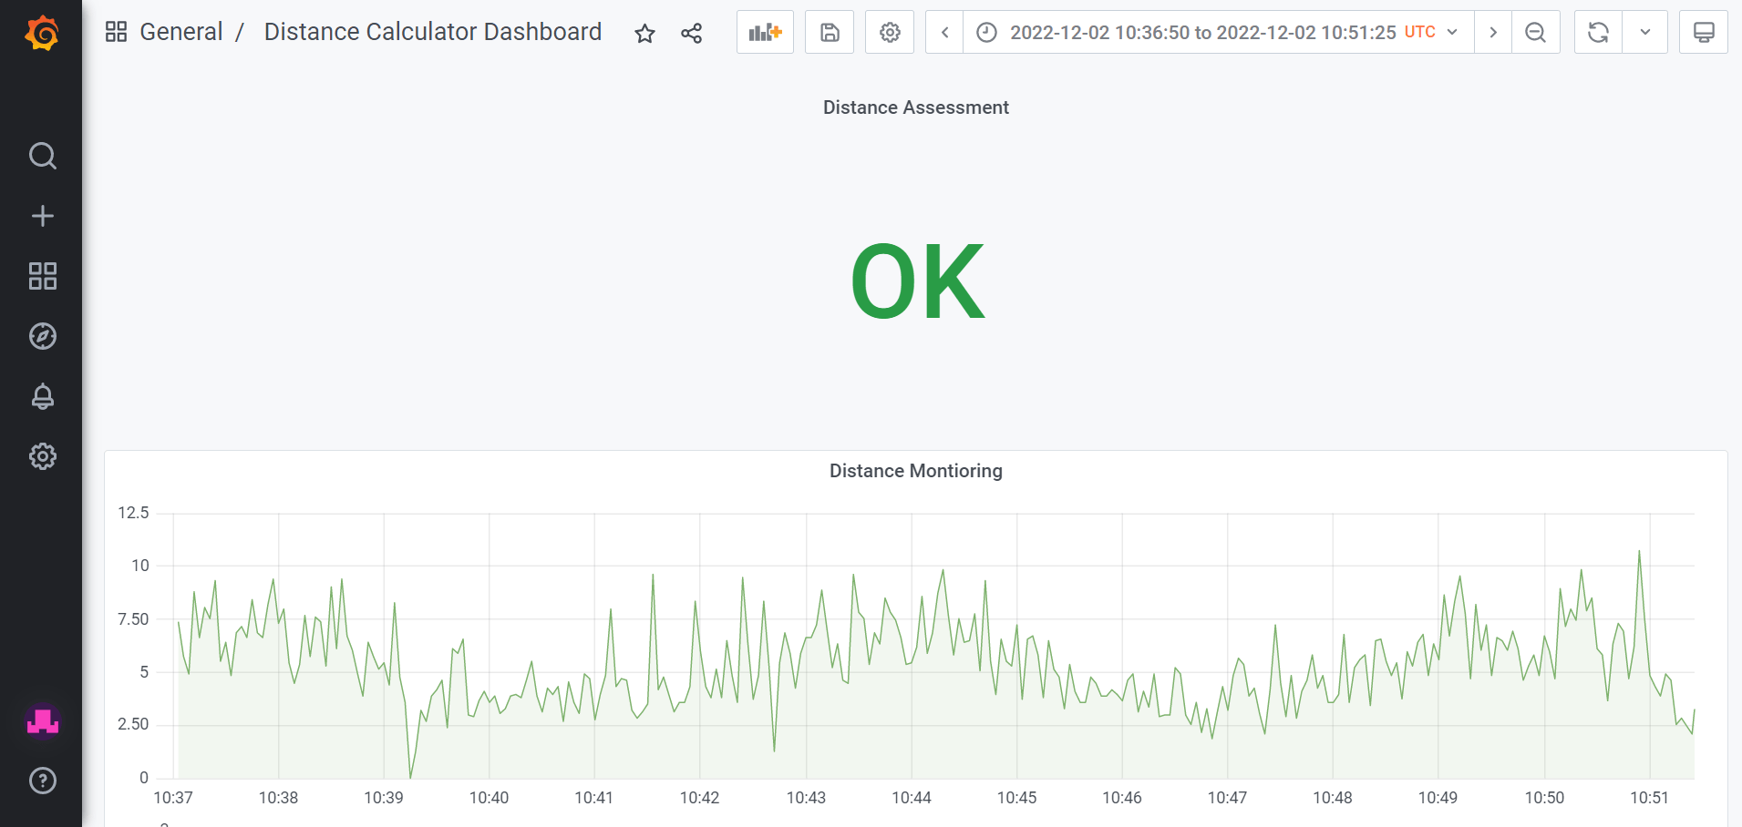Click the Add panel toolbar icon
Viewport: 1742px width, 827px height.
click(x=764, y=32)
